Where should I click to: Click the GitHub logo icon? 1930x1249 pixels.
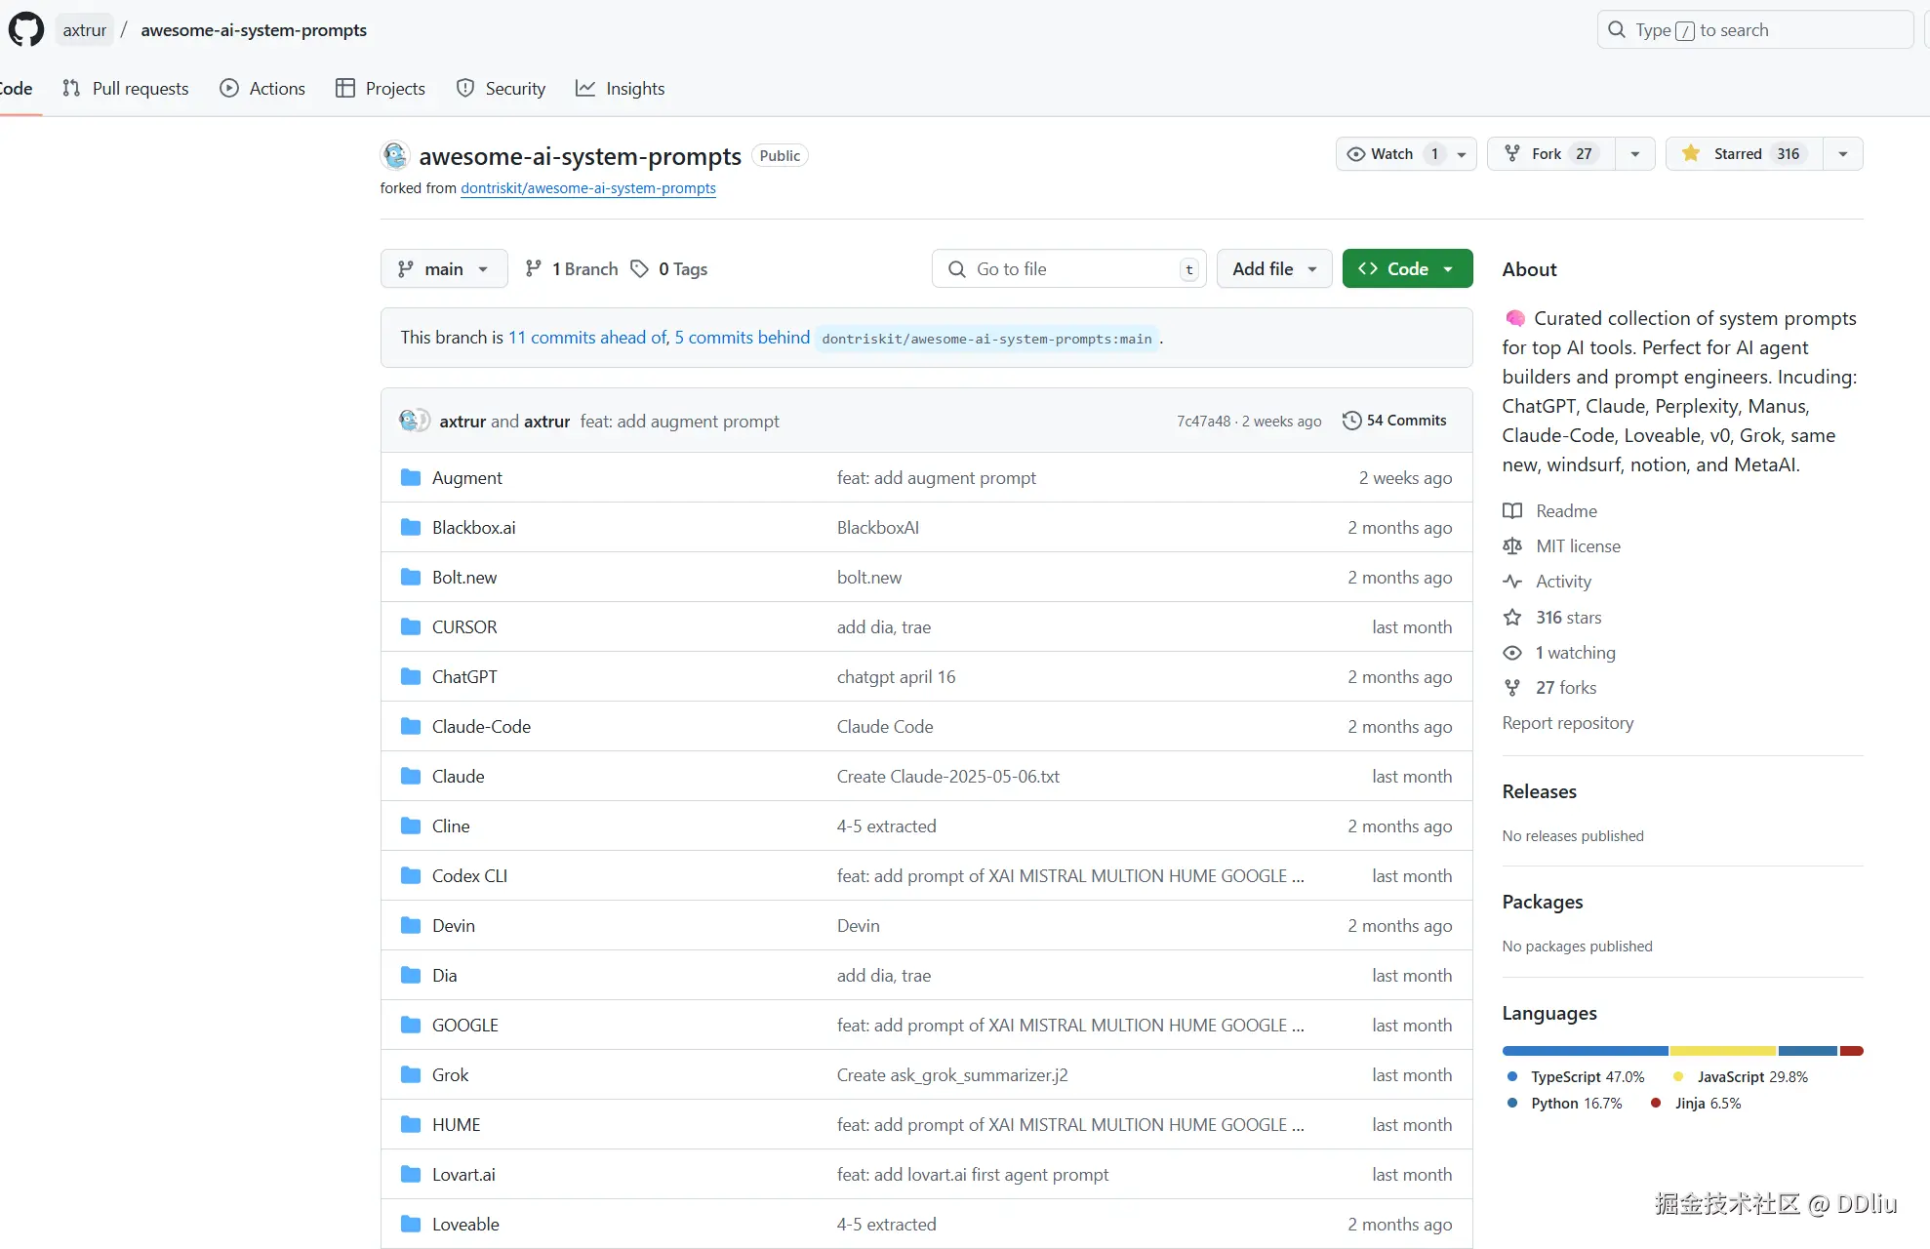[26, 29]
